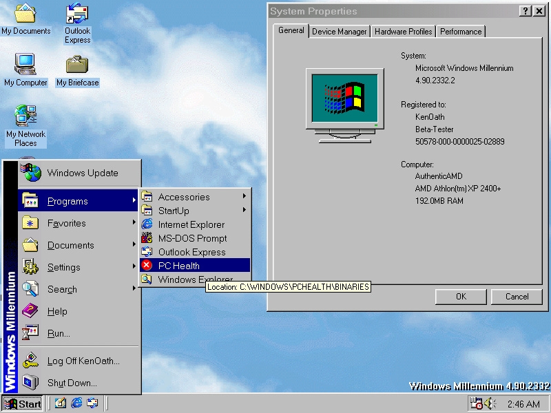
Task: Expand the Documents submenu arrow
Action: [134, 244]
